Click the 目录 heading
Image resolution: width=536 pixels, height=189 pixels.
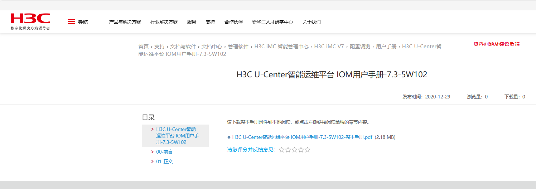(x=148, y=117)
